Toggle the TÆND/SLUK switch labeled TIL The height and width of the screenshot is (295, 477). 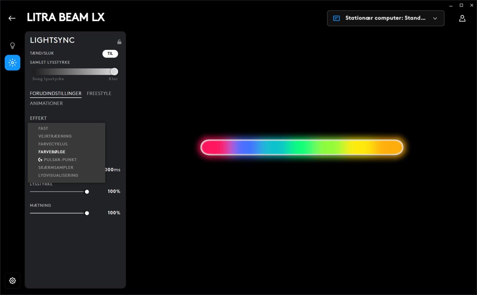tap(110, 53)
